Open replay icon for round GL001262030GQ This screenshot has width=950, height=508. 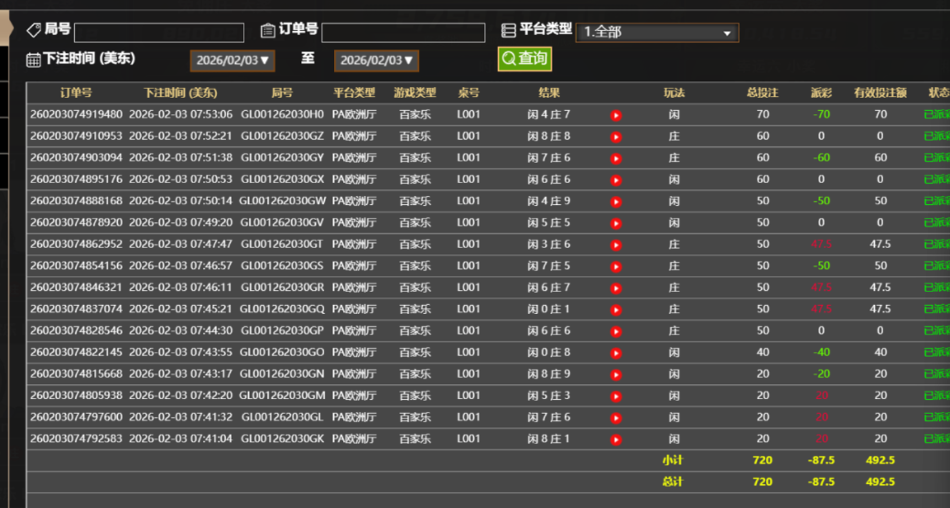click(616, 309)
